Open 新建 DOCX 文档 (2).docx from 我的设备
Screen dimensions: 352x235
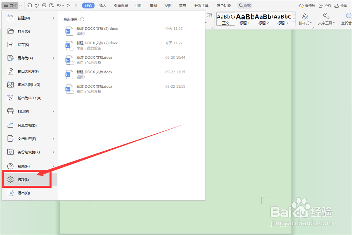pyautogui.click(x=126, y=46)
